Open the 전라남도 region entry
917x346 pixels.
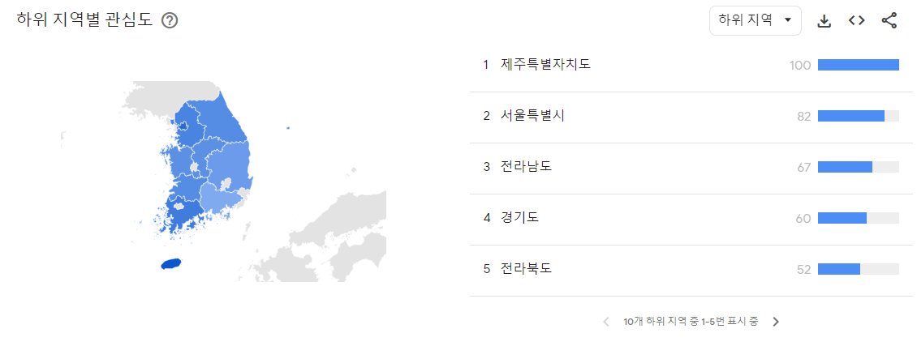tap(691, 168)
